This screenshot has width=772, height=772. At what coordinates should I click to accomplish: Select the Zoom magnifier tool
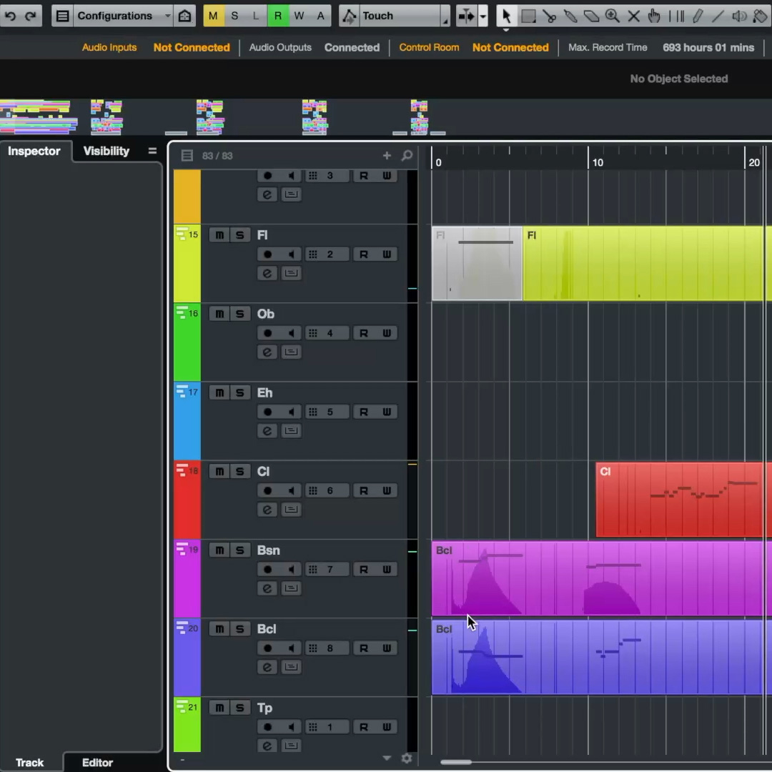(x=613, y=16)
